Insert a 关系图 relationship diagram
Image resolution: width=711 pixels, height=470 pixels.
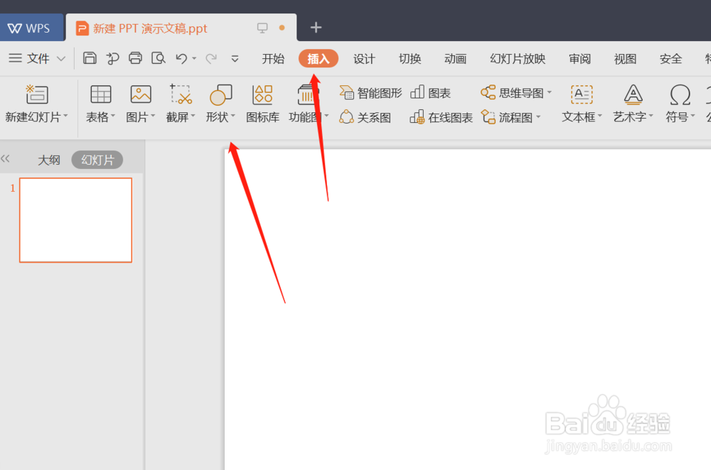click(365, 117)
